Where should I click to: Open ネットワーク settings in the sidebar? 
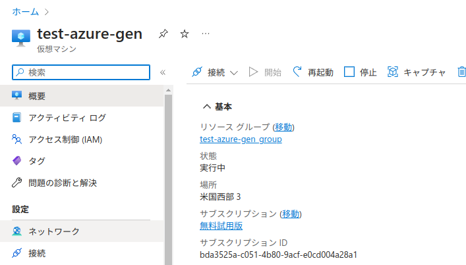[82, 231]
